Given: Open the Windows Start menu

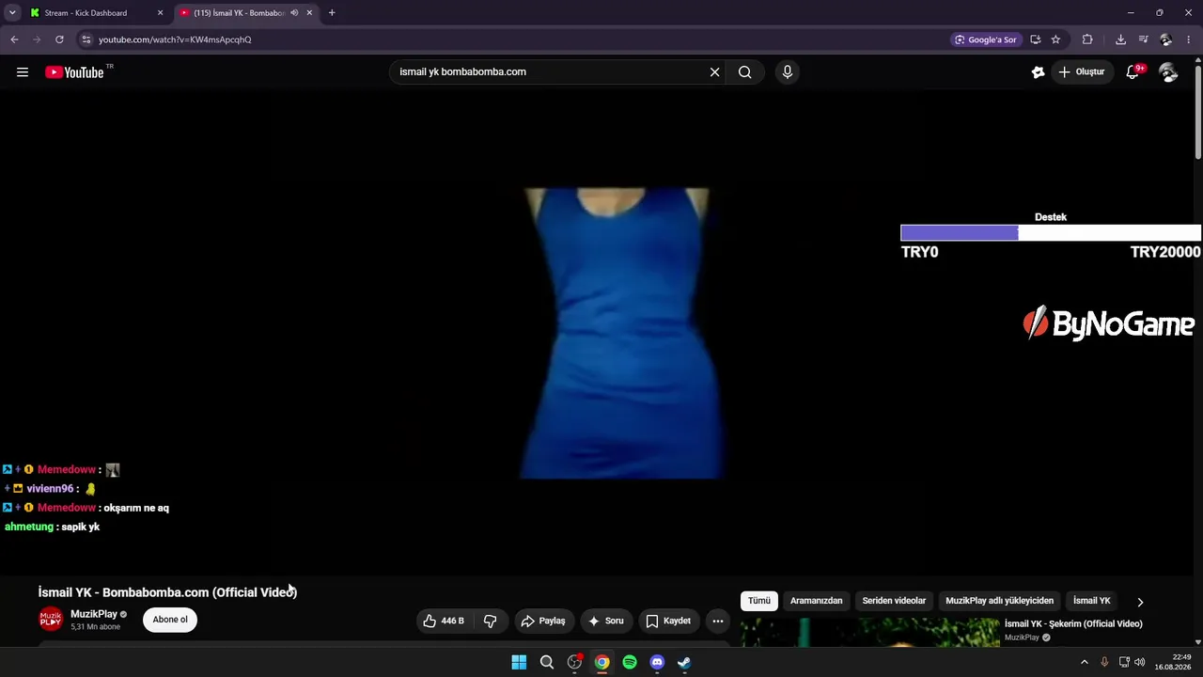Looking at the screenshot, I should [x=519, y=663].
